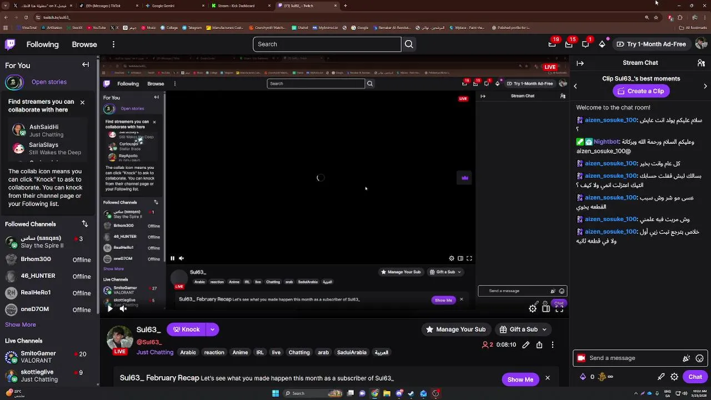The image size is (711, 400).
Task: Edit stream info with the pencil icon
Action: click(x=526, y=345)
